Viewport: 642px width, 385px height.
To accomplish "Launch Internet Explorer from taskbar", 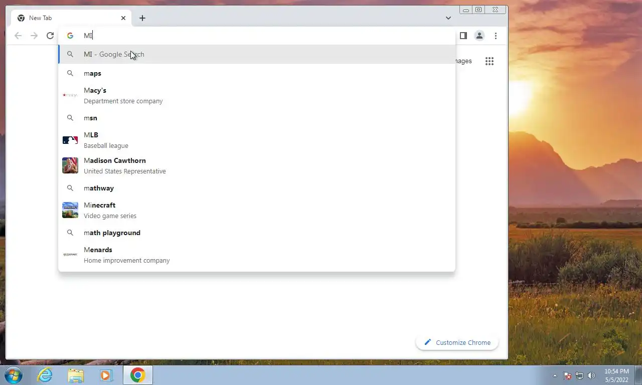I will coord(45,375).
